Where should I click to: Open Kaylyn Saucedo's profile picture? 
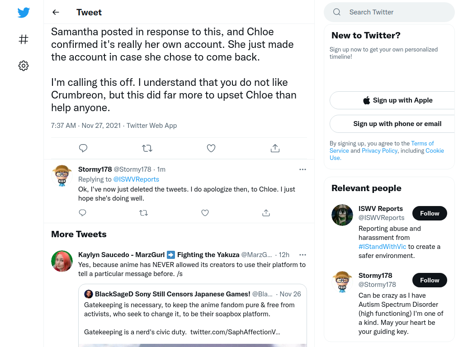pos(62,261)
